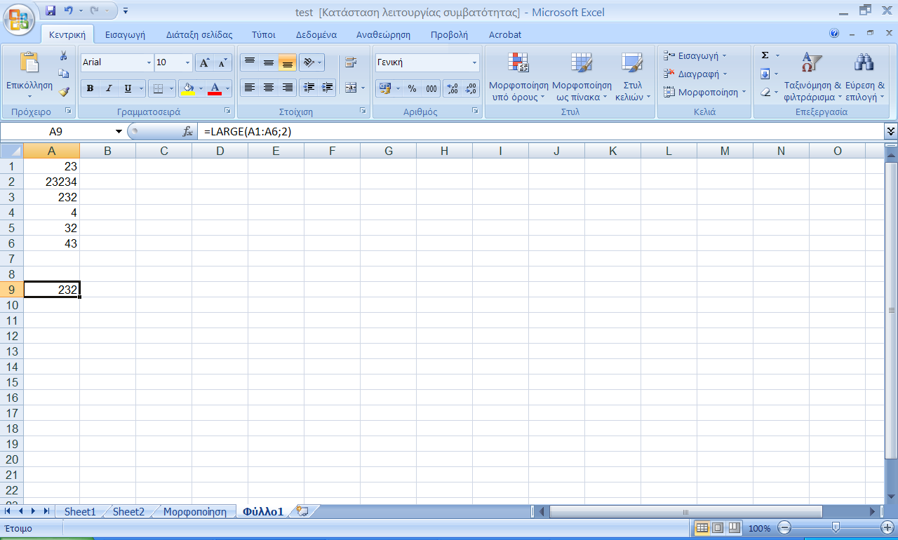
Task: Decrease font size with the small A button
Action: (222, 63)
